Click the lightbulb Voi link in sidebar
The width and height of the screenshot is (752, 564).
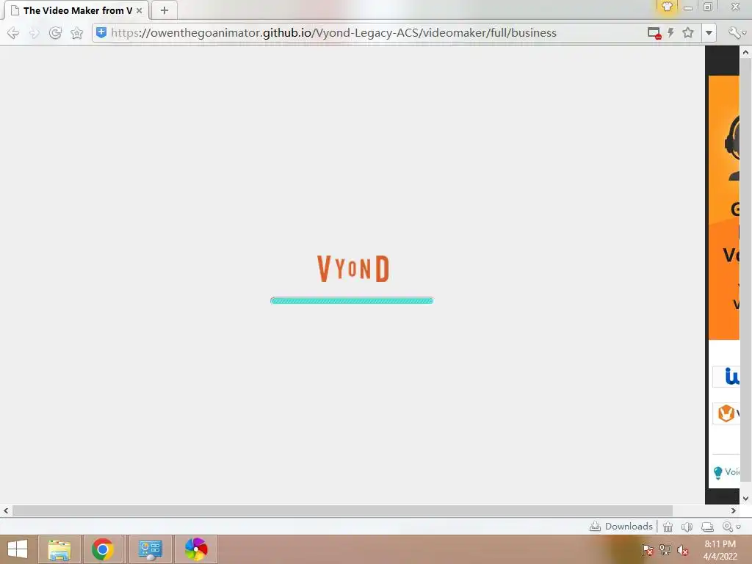(726, 472)
